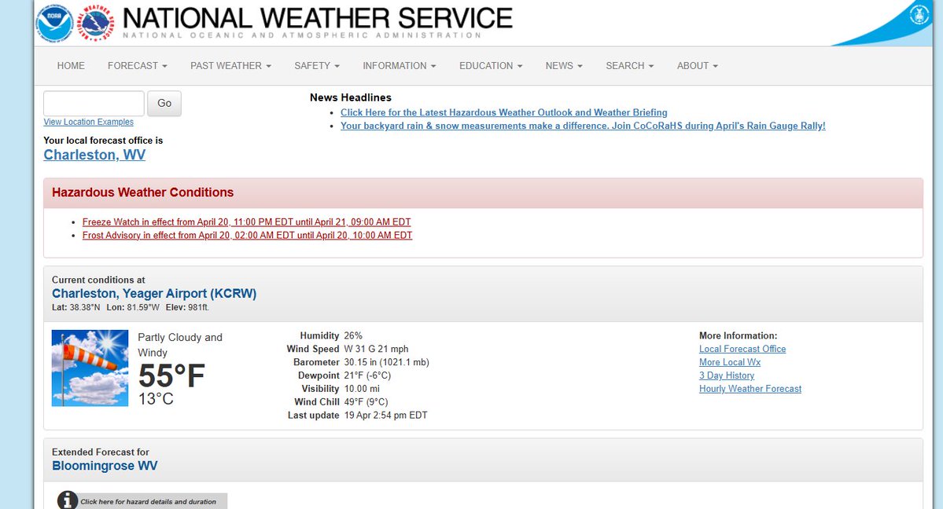This screenshot has width=943, height=509.
Task: Click the Humidity value 26%
Action: pyautogui.click(x=353, y=335)
